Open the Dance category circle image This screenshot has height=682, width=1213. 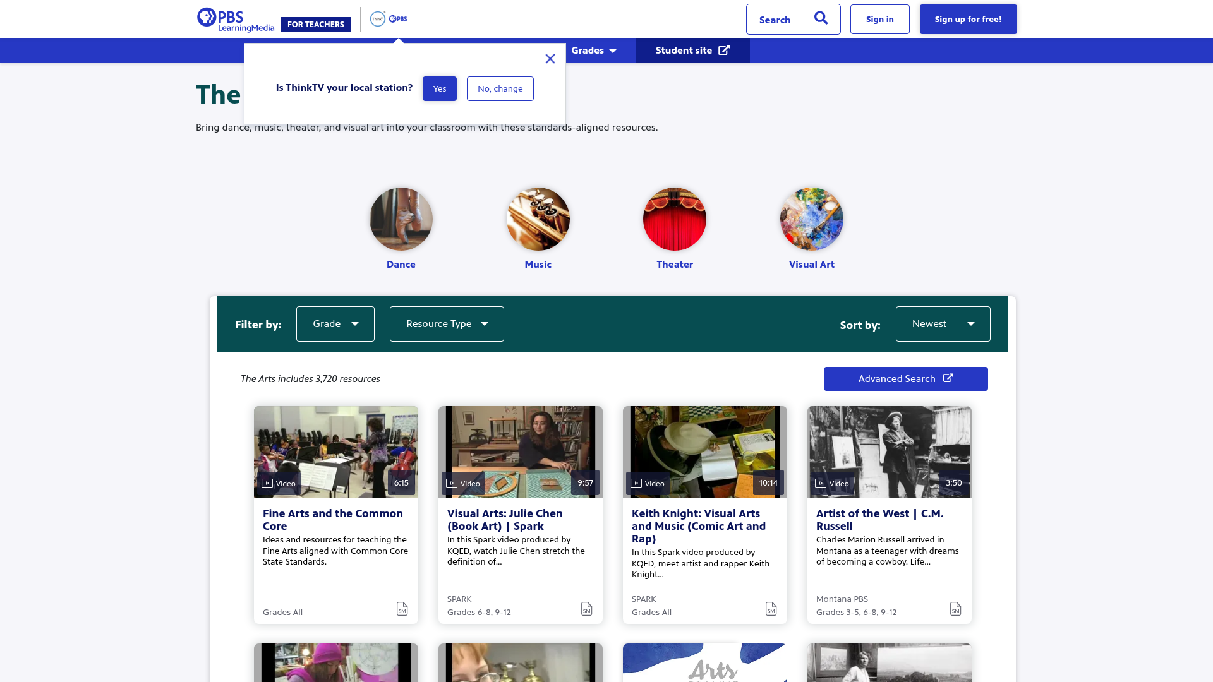(x=401, y=219)
